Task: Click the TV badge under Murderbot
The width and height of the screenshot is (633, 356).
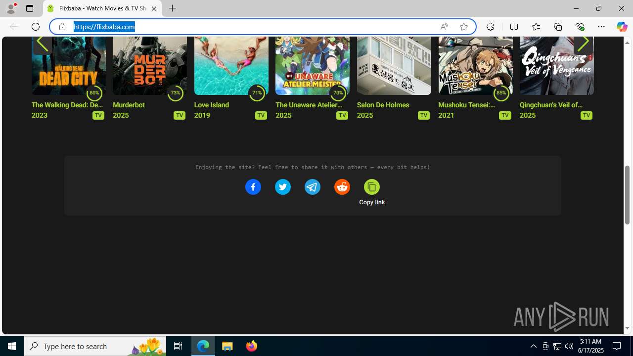Action: (x=180, y=115)
